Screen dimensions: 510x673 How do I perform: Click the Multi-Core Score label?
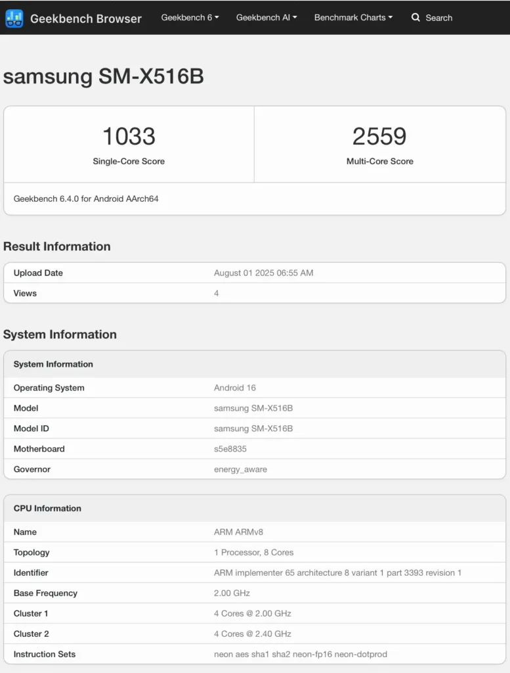[380, 162]
